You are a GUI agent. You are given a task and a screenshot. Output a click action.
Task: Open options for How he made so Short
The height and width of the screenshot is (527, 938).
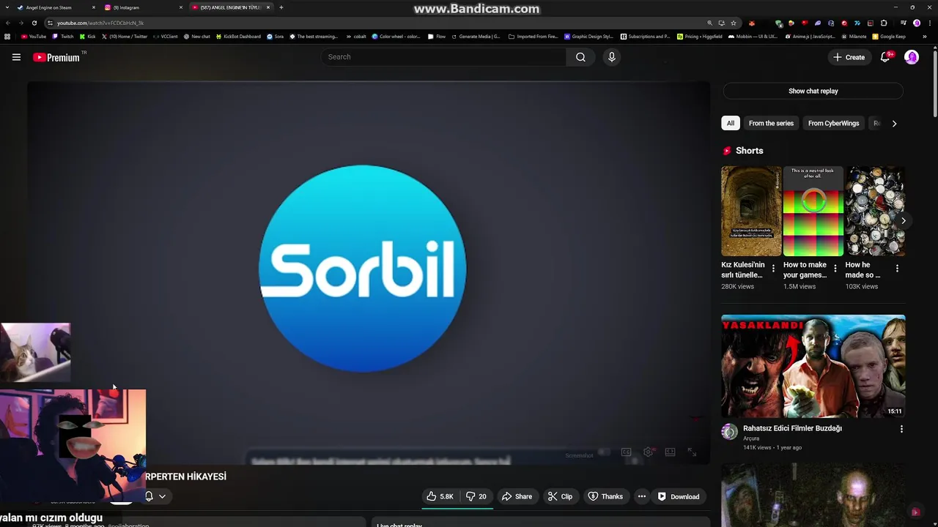click(x=897, y=269)
